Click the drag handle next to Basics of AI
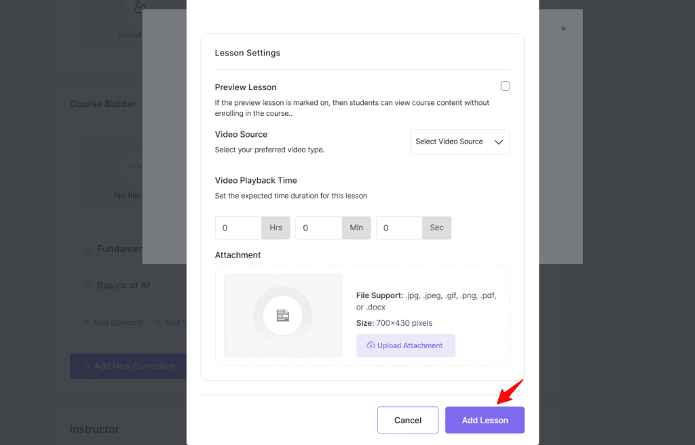 point(88,285)
